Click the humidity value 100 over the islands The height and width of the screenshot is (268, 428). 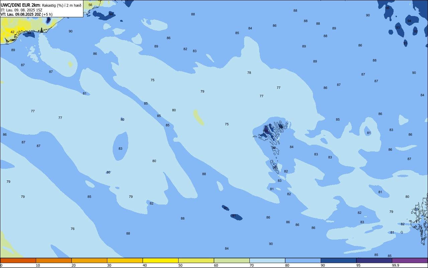[265, 131]
